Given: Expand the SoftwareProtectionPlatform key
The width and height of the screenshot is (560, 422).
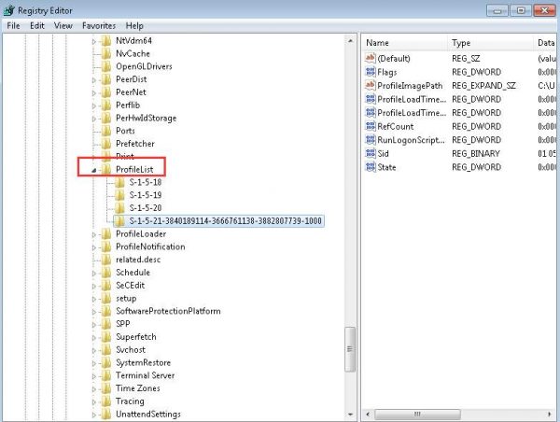Looking at the screenshot, I should pos(94,311).
